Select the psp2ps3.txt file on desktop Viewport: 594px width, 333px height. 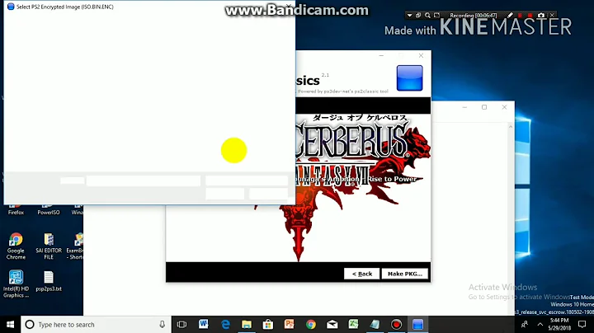[49, 281]
